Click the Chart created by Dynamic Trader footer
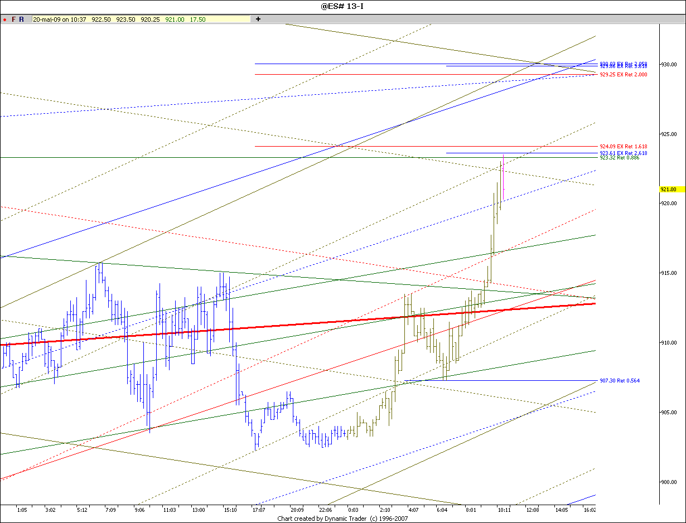This screenshot has height=523, width=686. click(343, 519)
